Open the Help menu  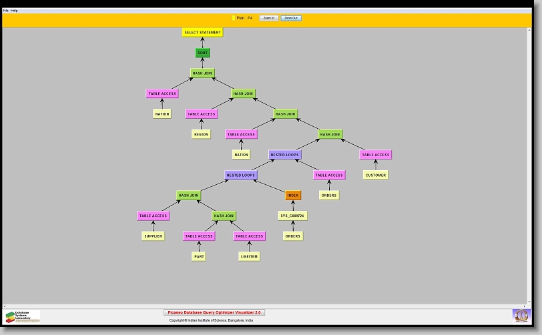coord(14,11)
